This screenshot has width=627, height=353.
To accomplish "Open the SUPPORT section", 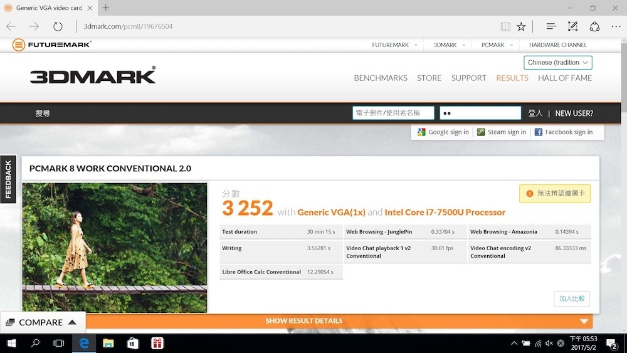I will point(468,78).
